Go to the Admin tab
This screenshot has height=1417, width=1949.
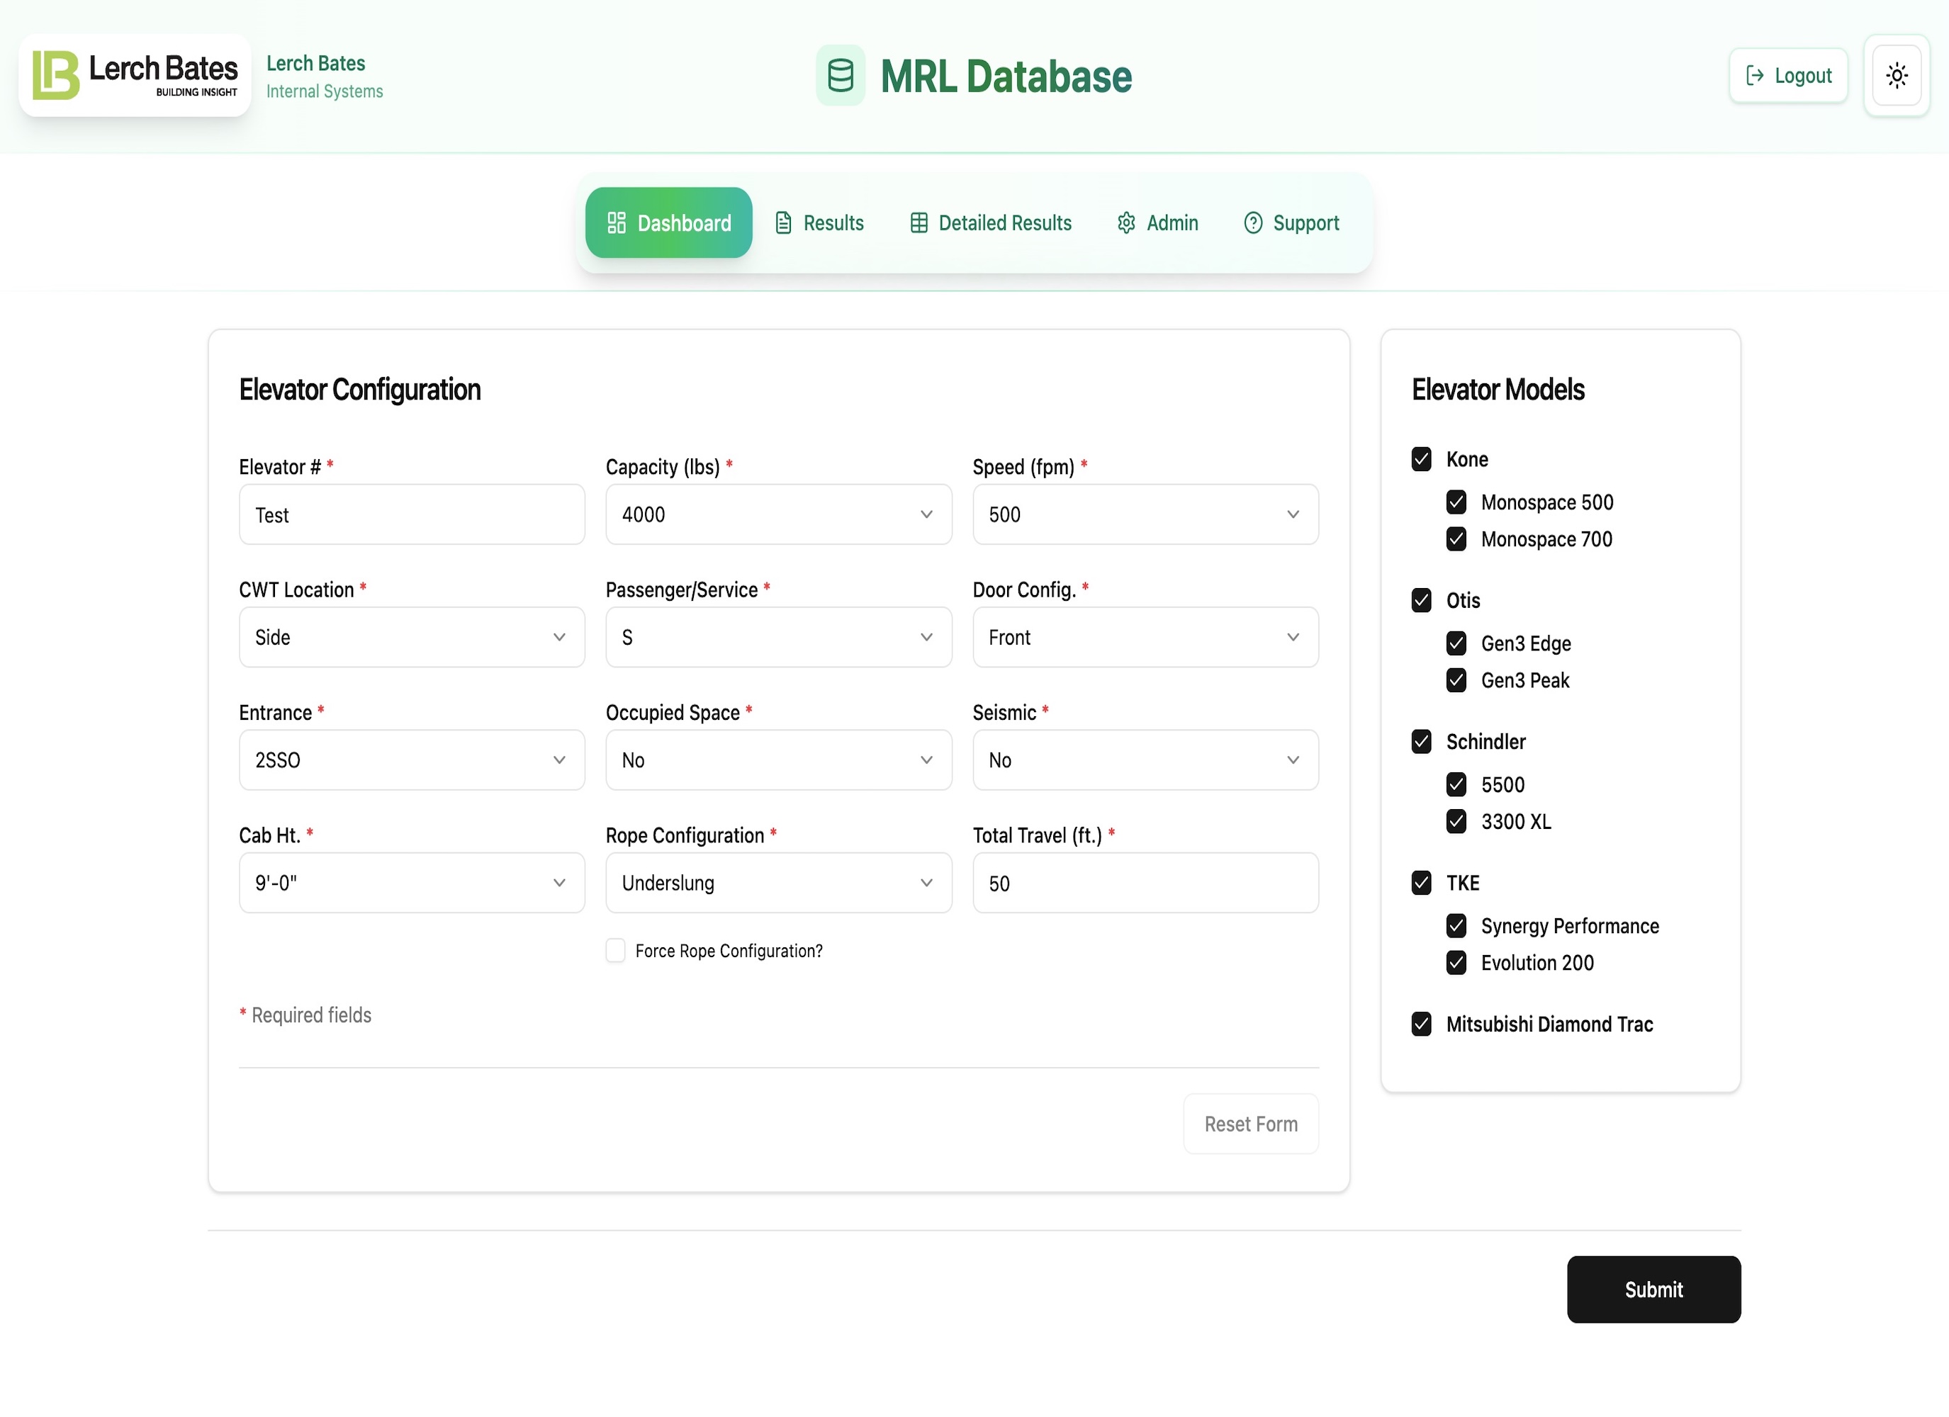pos(1157,223)
